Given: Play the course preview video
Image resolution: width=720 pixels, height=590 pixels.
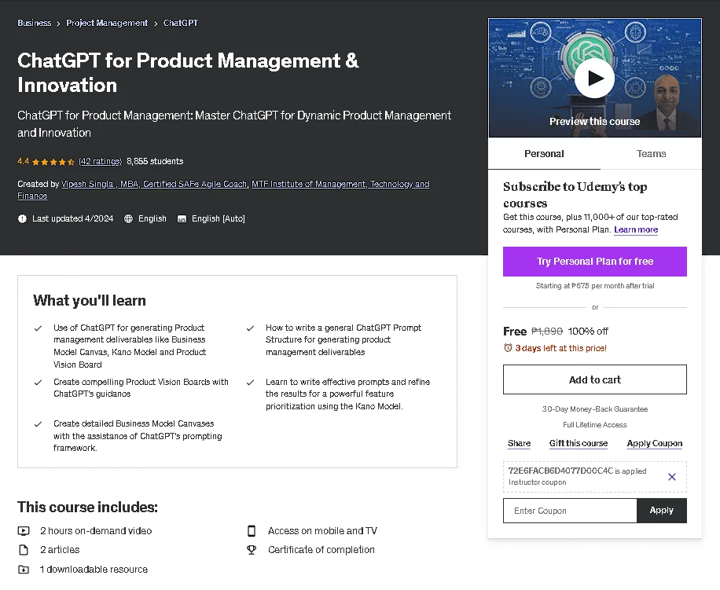Looking at the screenshot, I should click(x=595, y=79).
